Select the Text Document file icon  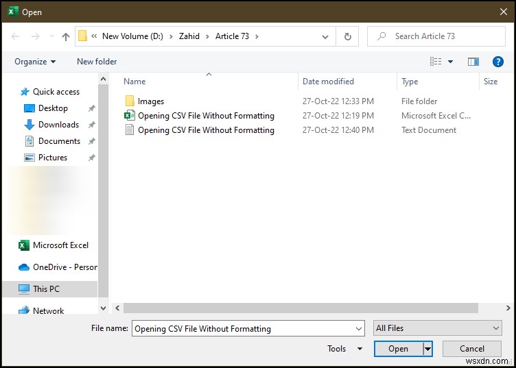130,130
